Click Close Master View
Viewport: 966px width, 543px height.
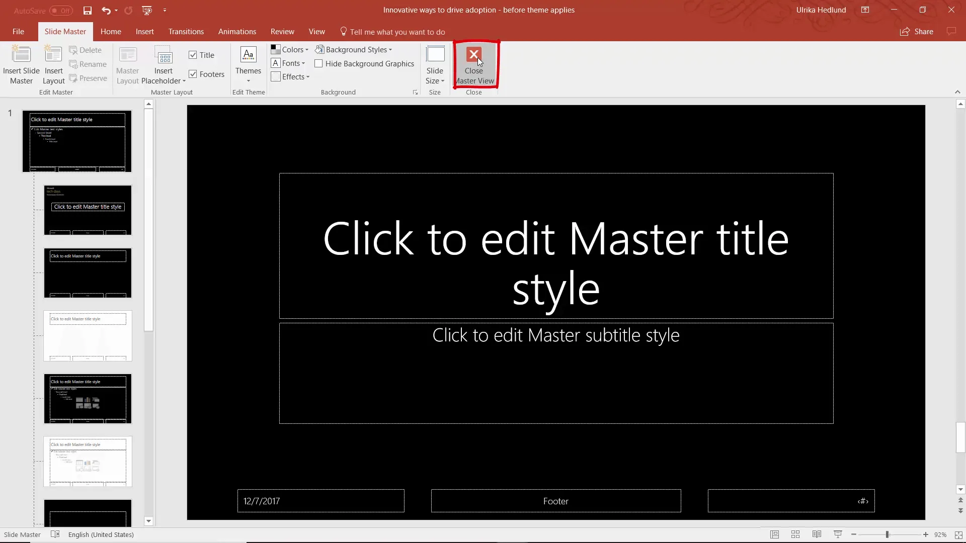(x=474, y=65)
